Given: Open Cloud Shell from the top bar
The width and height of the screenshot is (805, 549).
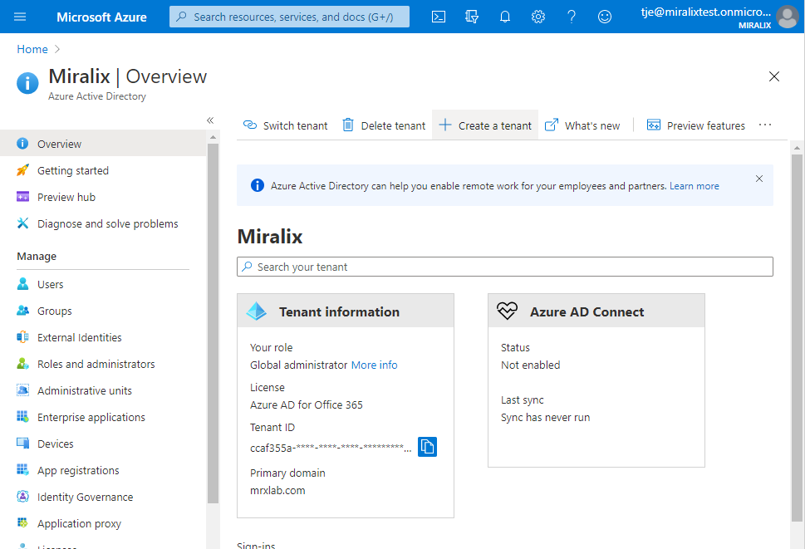Looking at the screenshot, I should tap(439, 17).
